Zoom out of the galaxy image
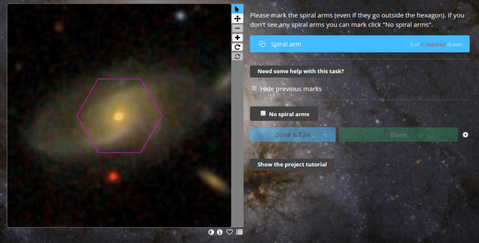 (x=237, y=28)
